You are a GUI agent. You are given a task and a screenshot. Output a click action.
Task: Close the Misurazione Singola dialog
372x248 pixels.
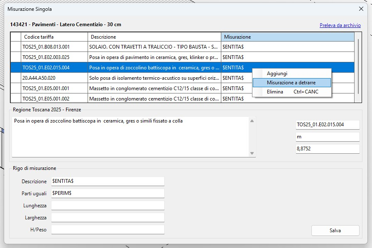pos(361,9)
